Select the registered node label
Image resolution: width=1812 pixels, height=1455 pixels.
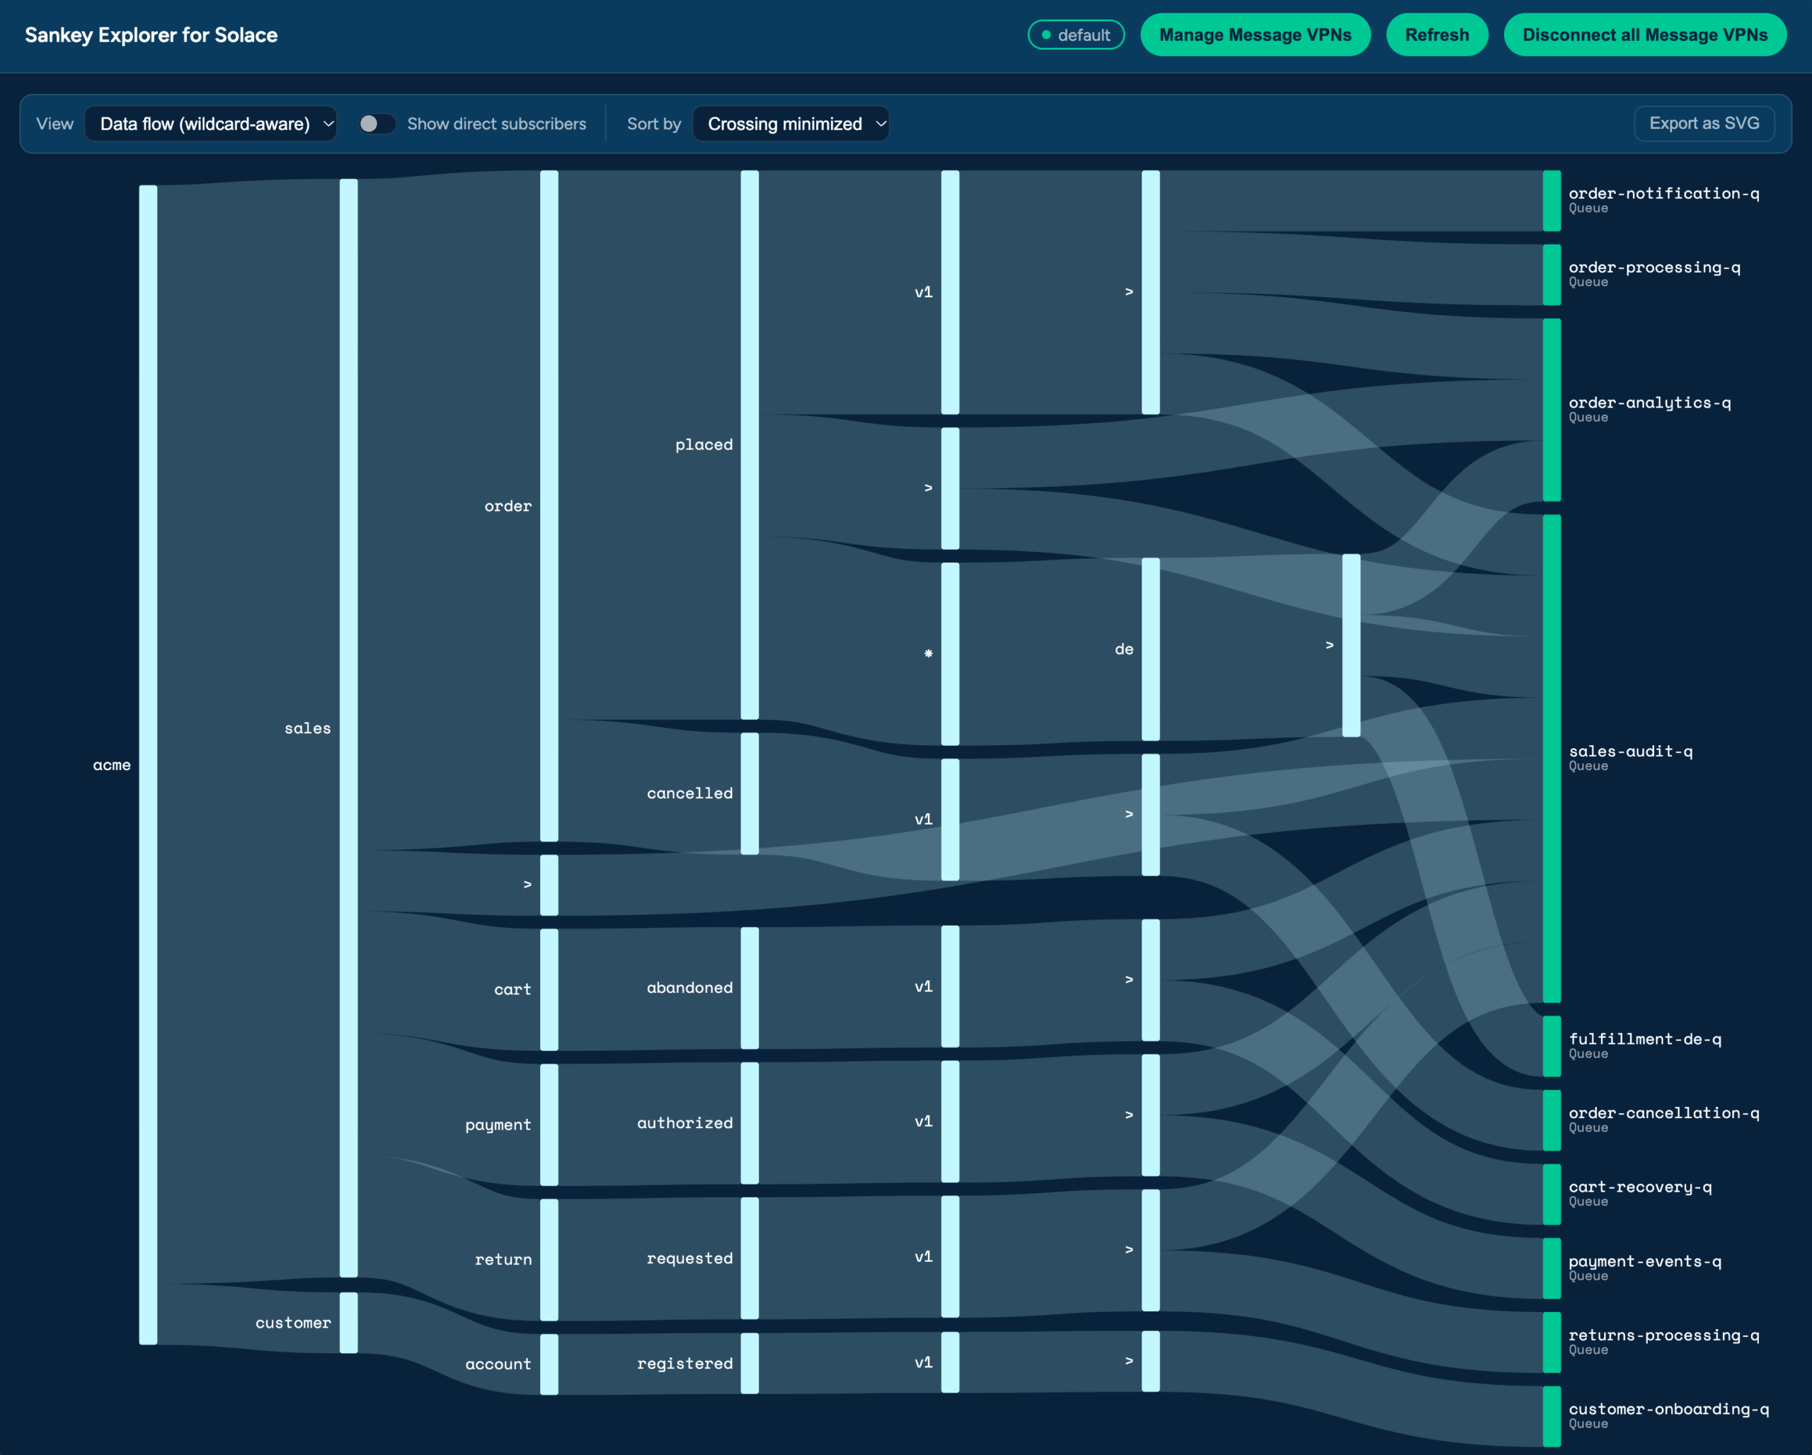click(x=684, y=1362)
